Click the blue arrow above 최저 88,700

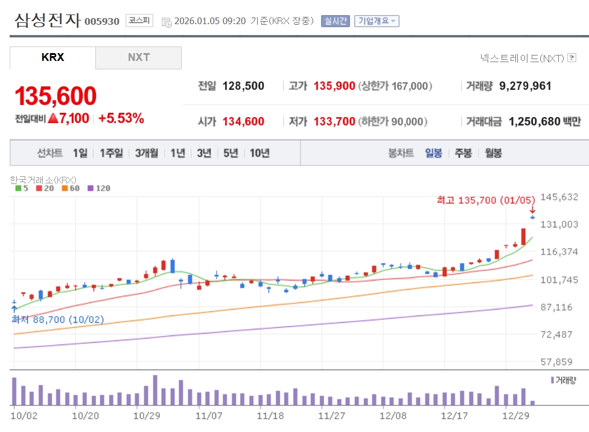click(14, 308)
